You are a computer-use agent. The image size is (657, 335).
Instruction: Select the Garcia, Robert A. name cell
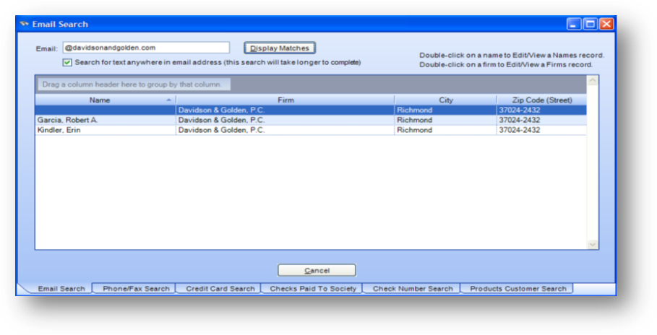click(x=106, y=120)
